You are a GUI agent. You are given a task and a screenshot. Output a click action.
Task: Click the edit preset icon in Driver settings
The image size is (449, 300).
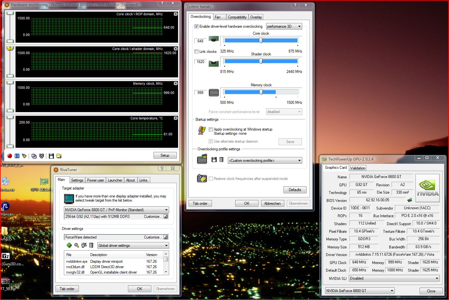(x=84, y=245)
